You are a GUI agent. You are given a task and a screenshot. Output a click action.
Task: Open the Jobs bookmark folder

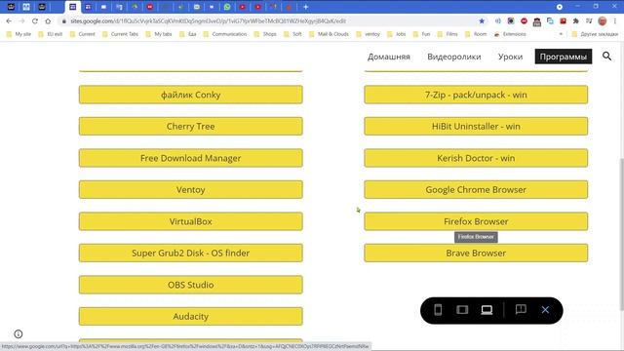397,34
